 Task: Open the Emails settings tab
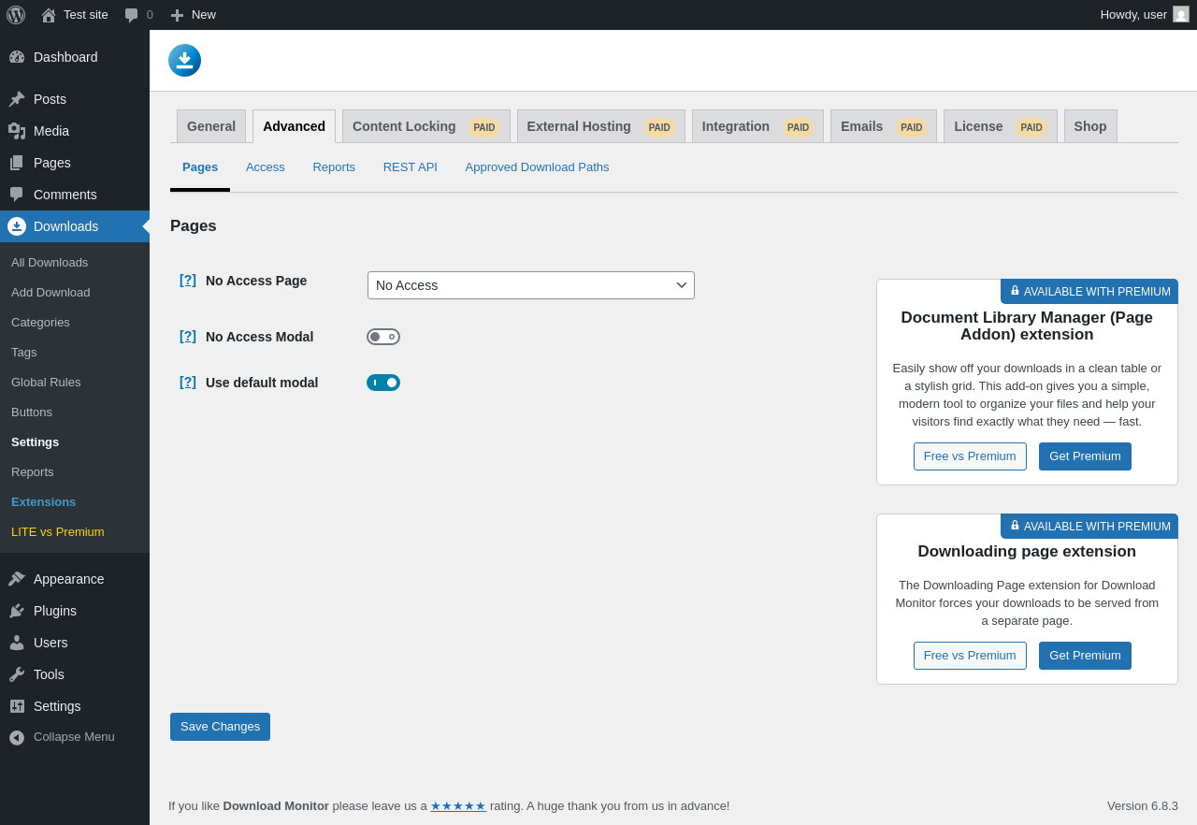click(884, 126)
